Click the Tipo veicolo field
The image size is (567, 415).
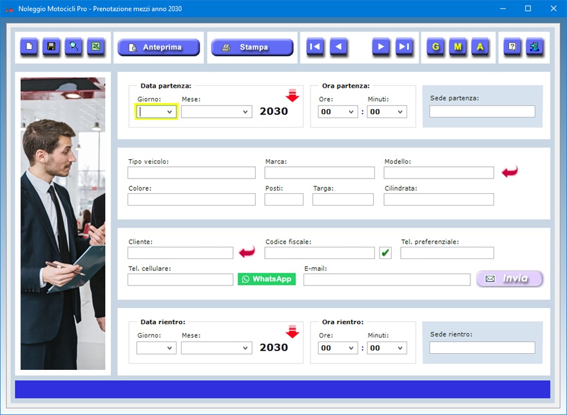pos(191,173)
